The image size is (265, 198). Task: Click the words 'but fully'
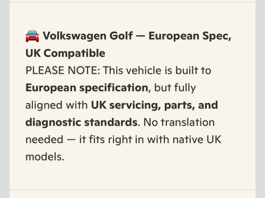(175, 88)
